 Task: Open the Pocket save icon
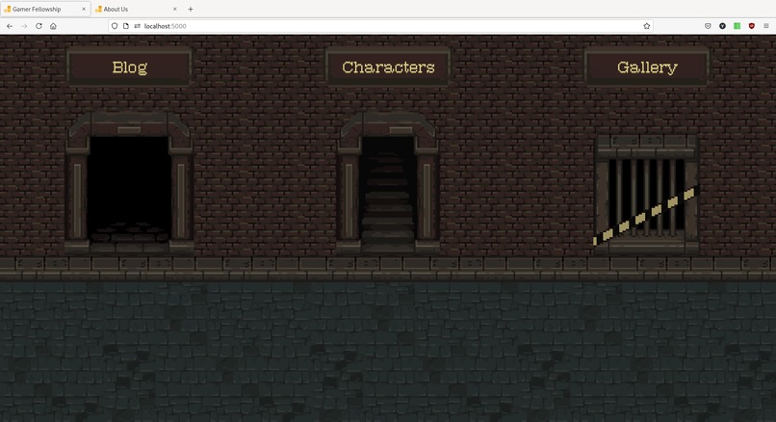(x=708, y=26)
